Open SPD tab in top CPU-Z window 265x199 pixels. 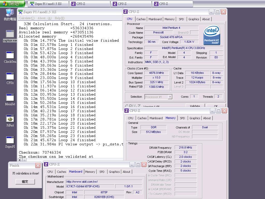pyautogui.click(x=181, y=19)
